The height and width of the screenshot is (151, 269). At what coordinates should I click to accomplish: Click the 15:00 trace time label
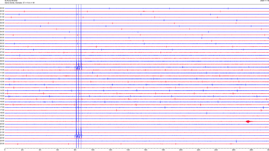(2, 96)
